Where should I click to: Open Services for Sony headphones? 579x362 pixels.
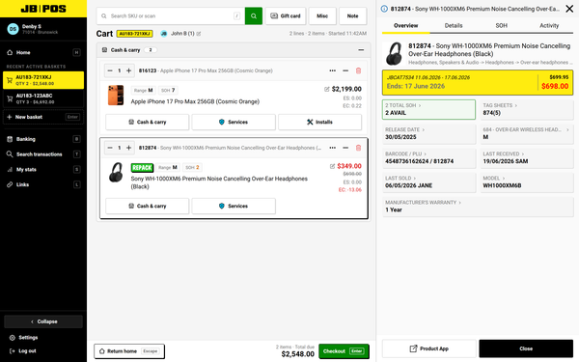point(234,206)
